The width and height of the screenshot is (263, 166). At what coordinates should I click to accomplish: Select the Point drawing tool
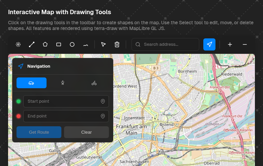[x=18, y=44]
